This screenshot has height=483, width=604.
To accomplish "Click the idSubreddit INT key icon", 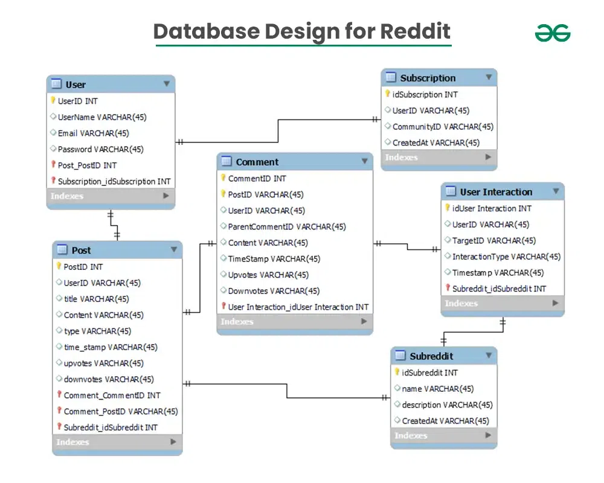I will point(397,372).
